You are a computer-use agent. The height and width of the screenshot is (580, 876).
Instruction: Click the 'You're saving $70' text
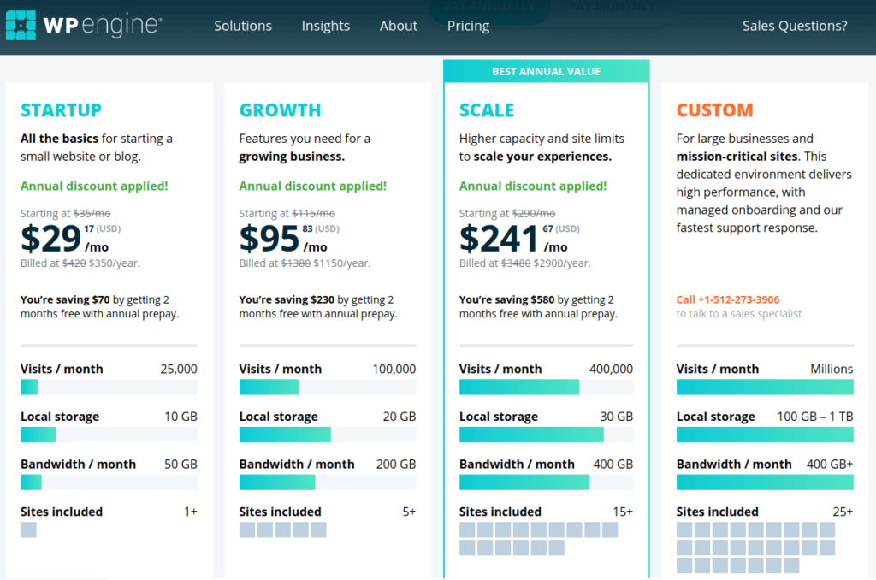coord(65,299)
